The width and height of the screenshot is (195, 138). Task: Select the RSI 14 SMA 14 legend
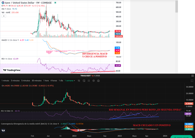[x=10, y=111]
